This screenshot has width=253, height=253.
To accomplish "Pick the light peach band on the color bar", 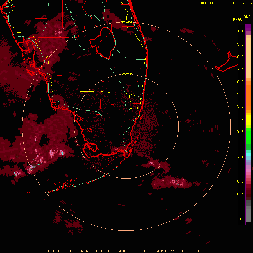I will pyautogui.click(x=248, y=58).
